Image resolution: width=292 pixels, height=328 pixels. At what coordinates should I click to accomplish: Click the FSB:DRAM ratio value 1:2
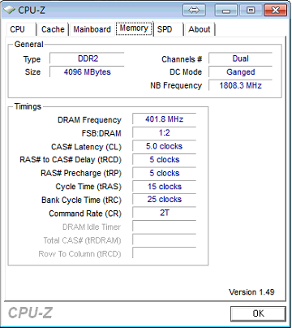pyautogui.click(x=164, y=132)
